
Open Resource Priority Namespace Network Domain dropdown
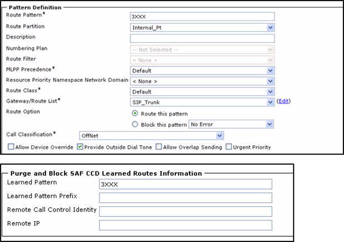202,81
